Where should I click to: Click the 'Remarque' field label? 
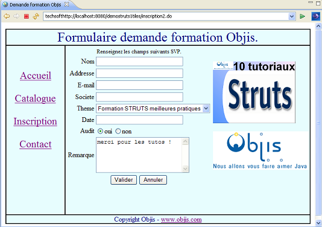[x=81, y=155]
